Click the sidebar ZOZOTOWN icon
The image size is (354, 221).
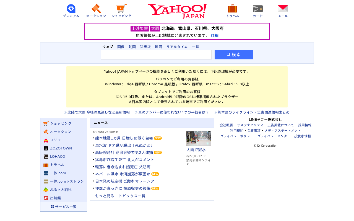pyautogui.click(x=46, y=148)
